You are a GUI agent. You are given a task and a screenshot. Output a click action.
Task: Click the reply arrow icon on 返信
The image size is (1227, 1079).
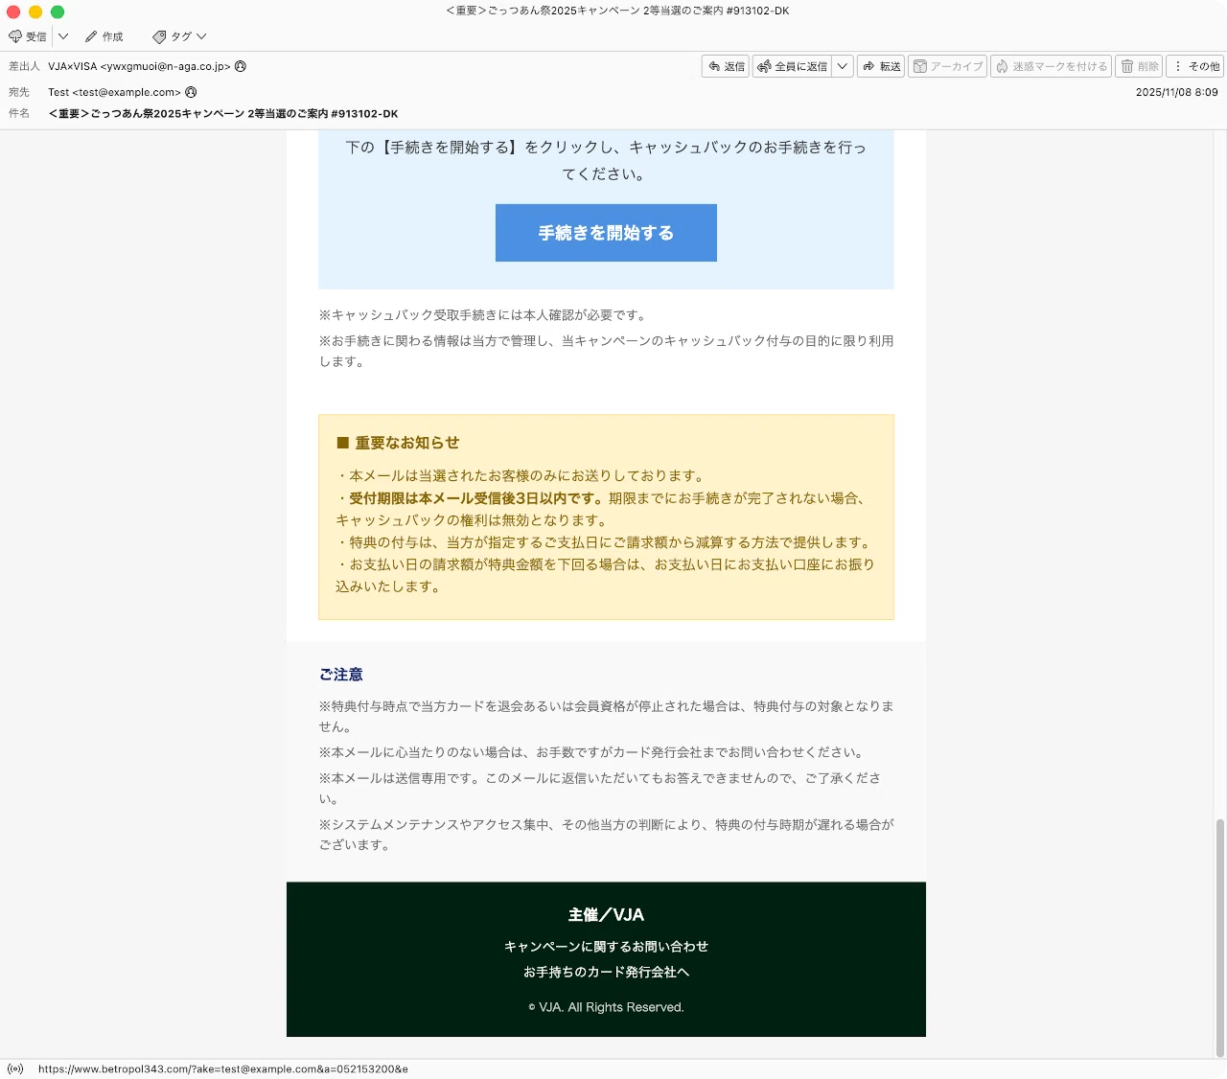714,66
